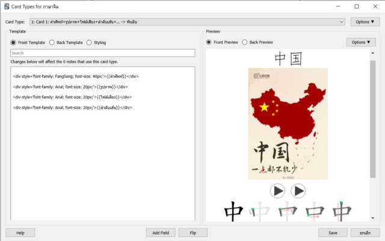Maximize the Card Types window
This screenshot has height=241, width=385.
point(357,7)
